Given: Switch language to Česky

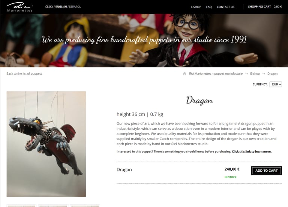Looking at the screenshot, I should pos(49,7).
